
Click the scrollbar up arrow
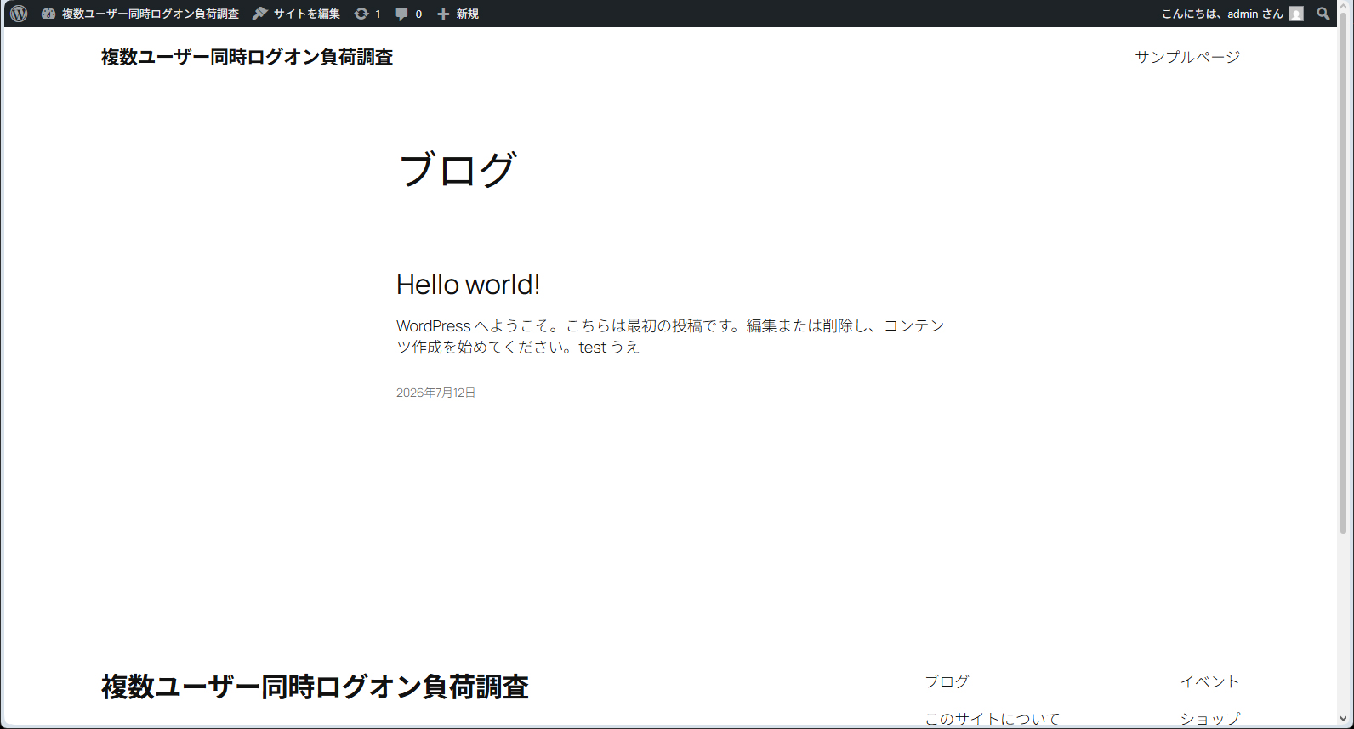point(1344,7)
